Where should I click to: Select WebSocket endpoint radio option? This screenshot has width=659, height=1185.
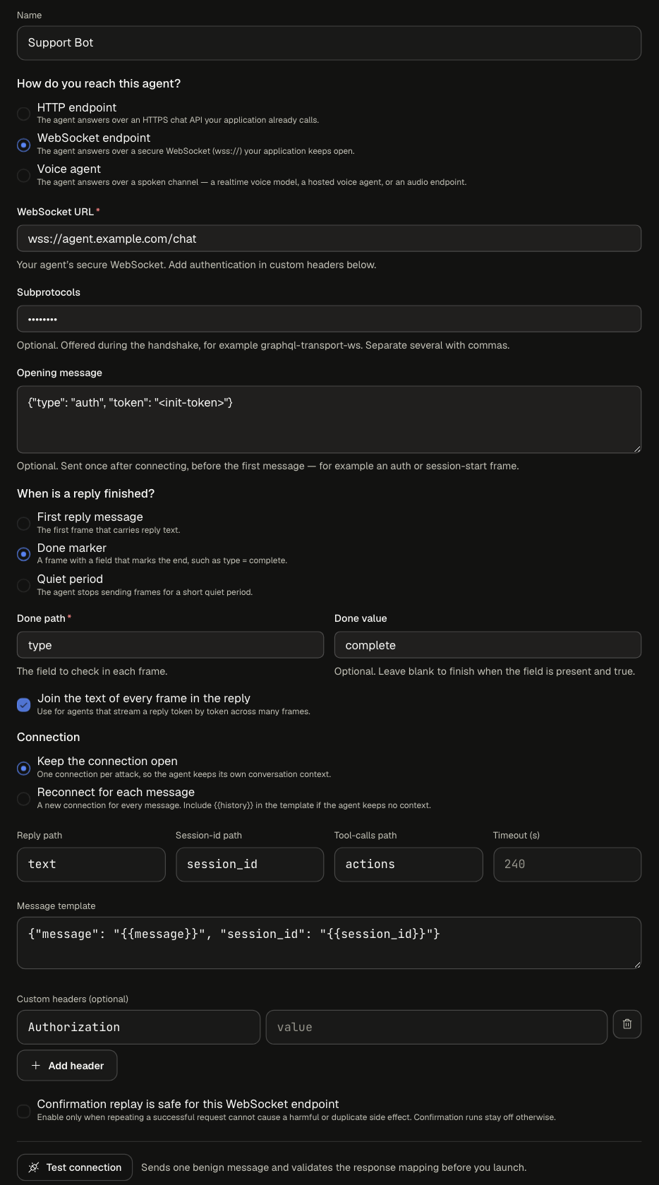coord(23,145)
